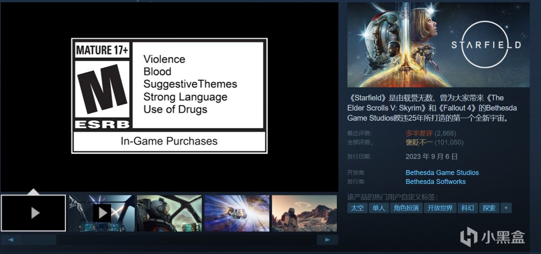Select the 单人 tag
This screenshot has width=541, height=254.
pyautogui.click(x=378, y=208)
